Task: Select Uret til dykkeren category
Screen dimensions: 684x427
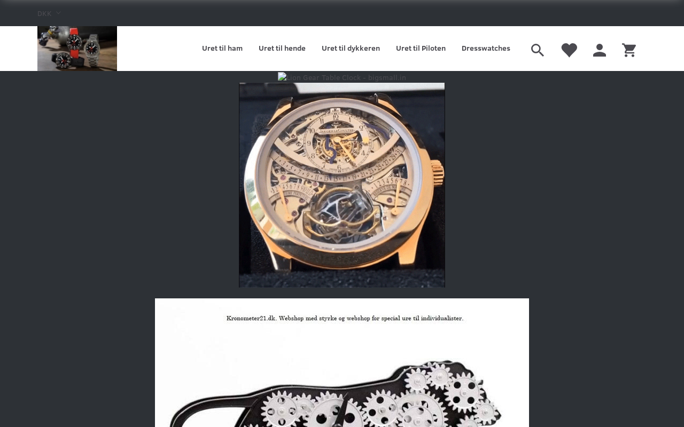Action: pyautogui.click(x=351, y=49)
